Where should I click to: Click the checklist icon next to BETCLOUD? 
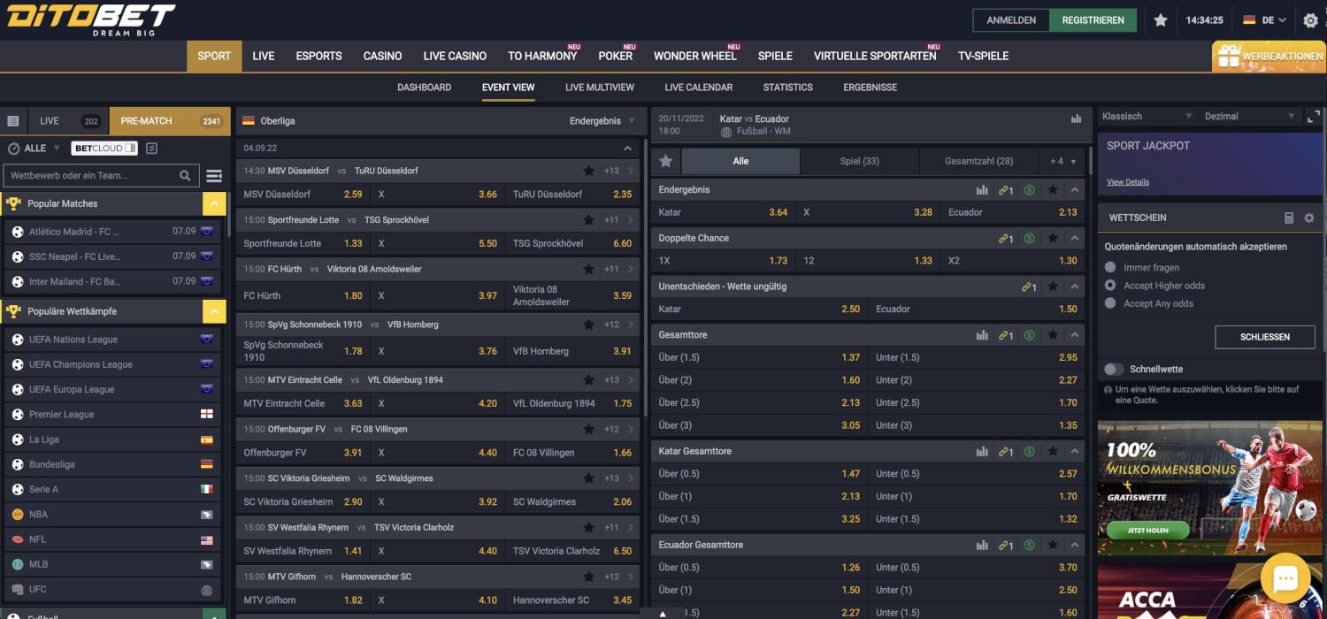point(151,148)
